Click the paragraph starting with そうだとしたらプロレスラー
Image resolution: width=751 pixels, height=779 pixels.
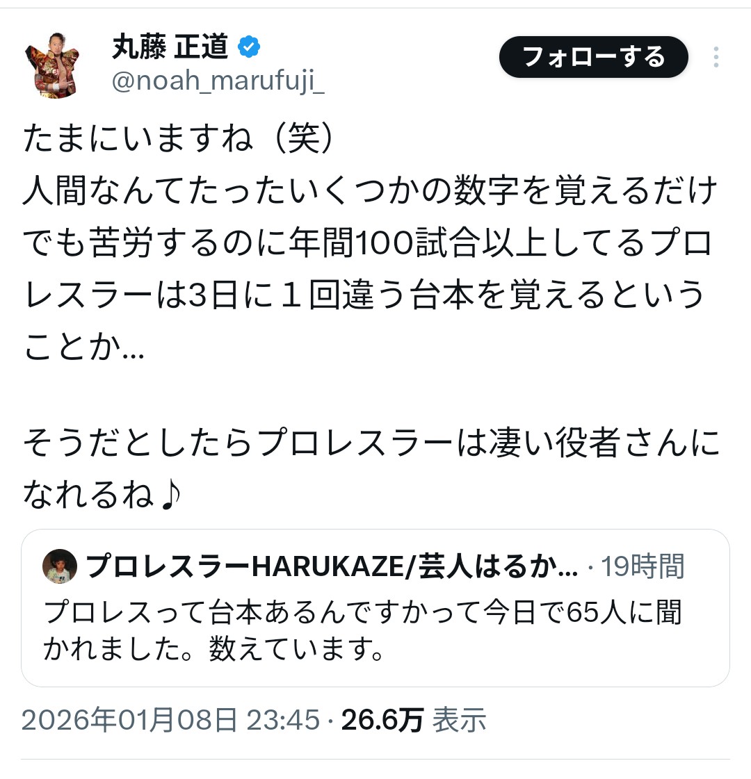[x=371, y=468]
